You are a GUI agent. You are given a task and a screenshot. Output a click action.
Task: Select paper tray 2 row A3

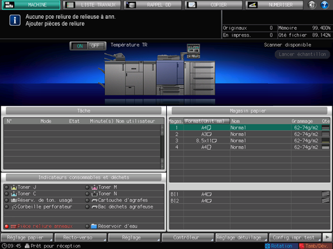[x=250, y=134]
